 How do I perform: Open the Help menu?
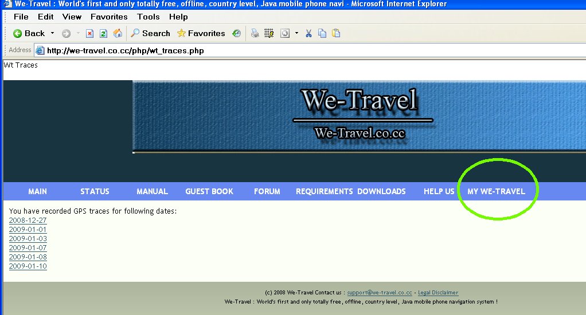pos(178,17)
